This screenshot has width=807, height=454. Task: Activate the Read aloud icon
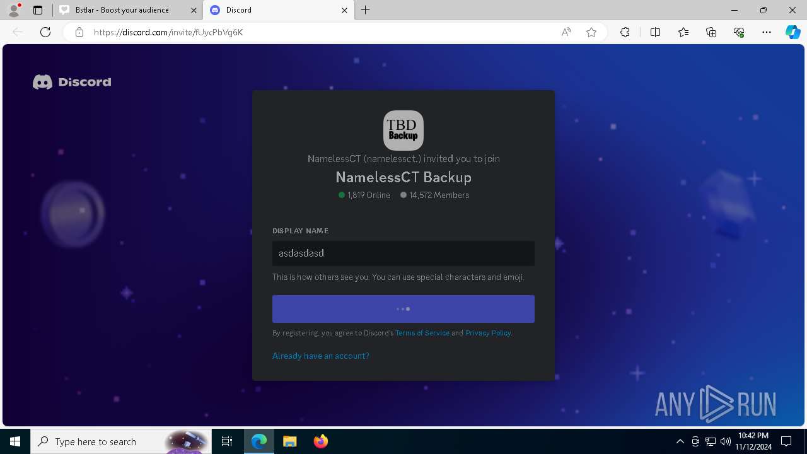coord(566,32)
